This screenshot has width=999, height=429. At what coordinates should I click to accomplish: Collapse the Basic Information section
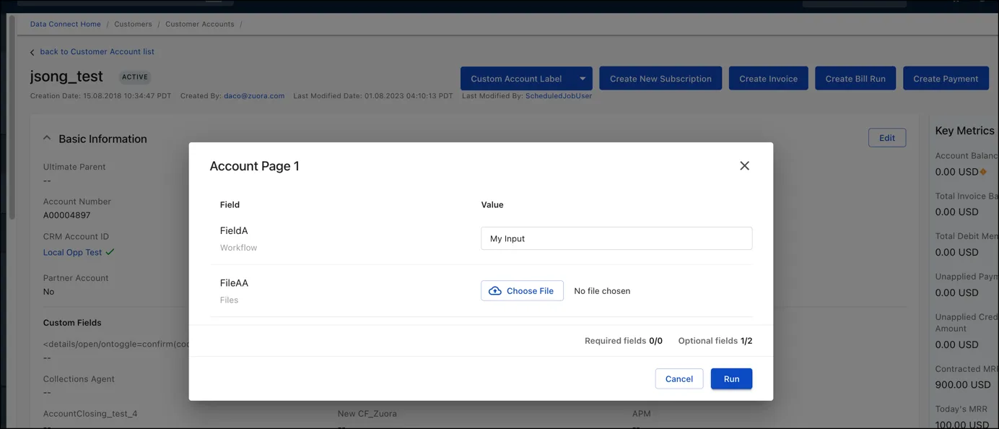coord(48,139)
